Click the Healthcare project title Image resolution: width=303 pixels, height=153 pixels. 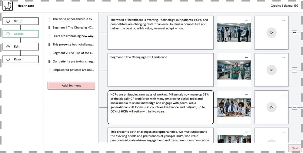pyautogui.click(x=26, y=6)
